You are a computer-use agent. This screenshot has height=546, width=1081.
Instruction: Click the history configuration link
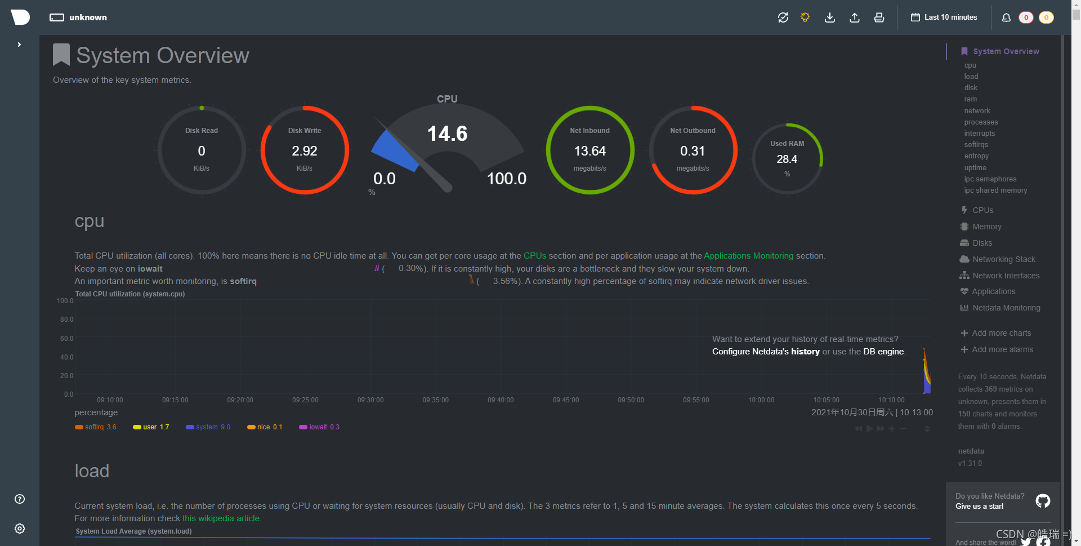[x=766, y=352]
